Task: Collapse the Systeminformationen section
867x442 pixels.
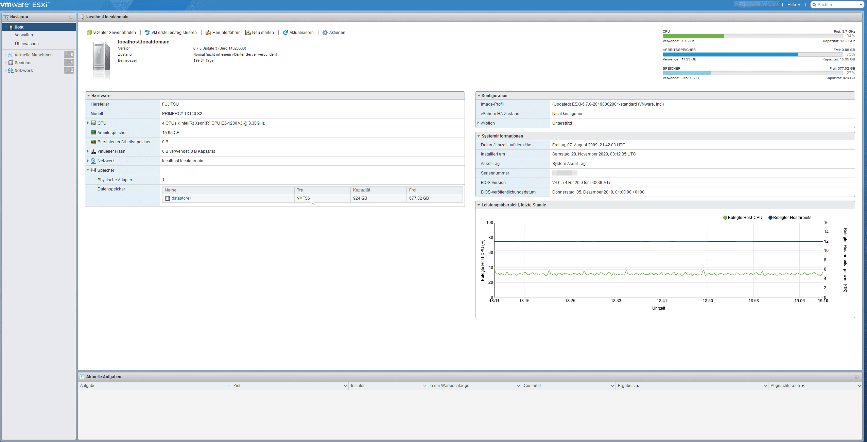Action: 479,136
